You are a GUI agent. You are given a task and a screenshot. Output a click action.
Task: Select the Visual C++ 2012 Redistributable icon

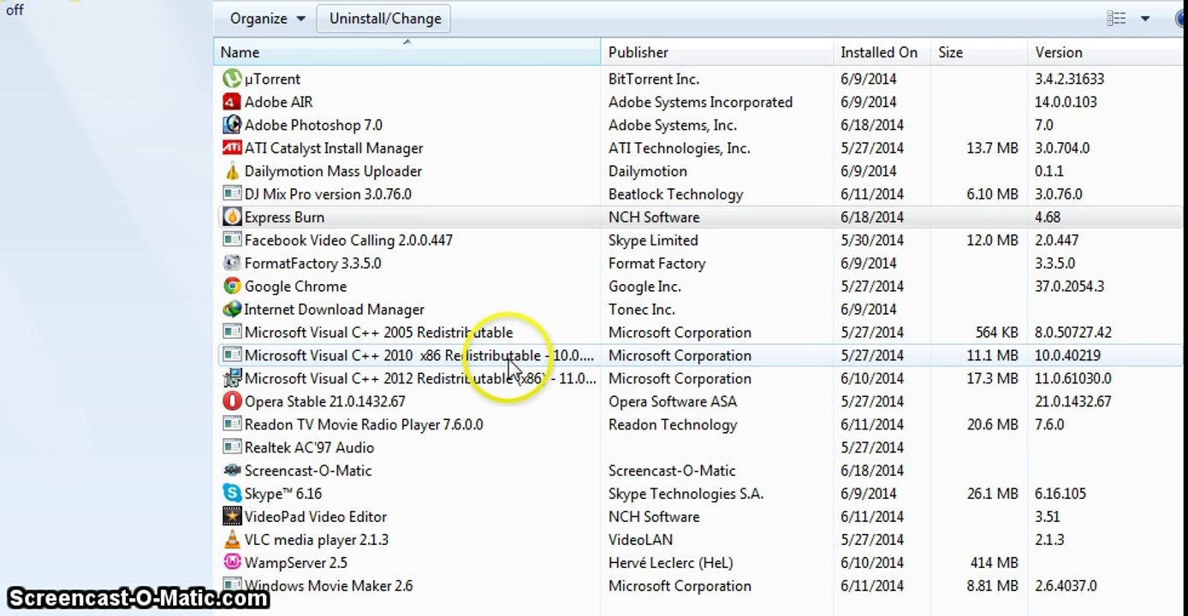[231, 379]
